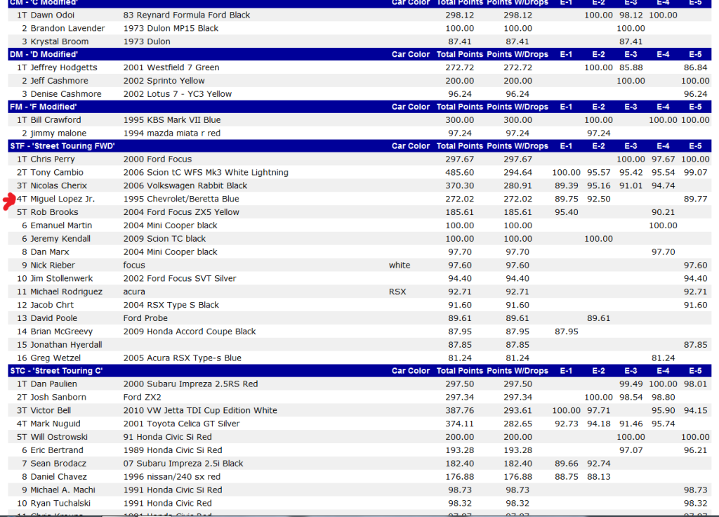The height and width of the screenshot is (517, 719).
Task: Select Mark Nuguid's points with drops "282.65"
Action: [x=517, y=424]
